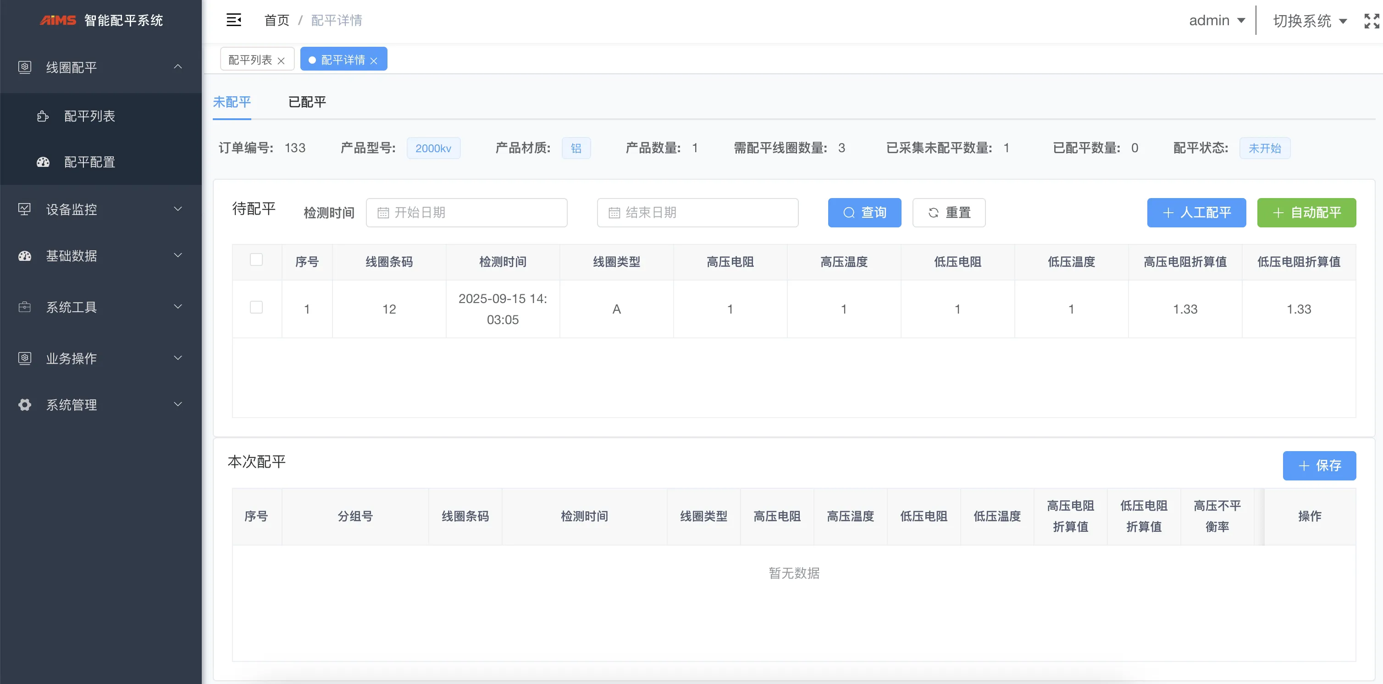
Task: Toggle the select-all checkbox in table header
Action: pyautogui.click(x=256, y=260)
